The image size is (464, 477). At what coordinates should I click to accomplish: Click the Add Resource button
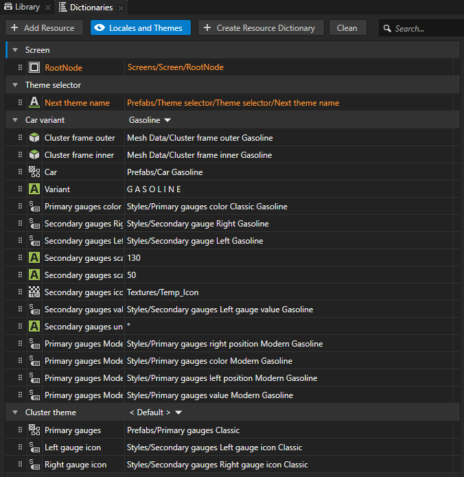[x=43, y=28]
